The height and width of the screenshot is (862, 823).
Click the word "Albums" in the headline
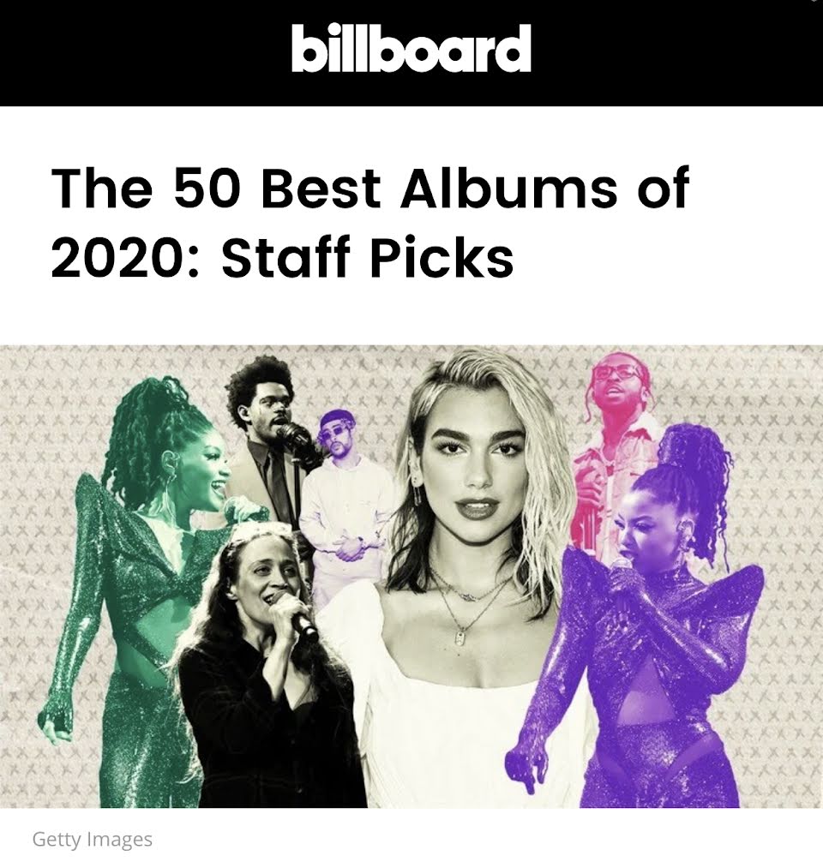click(x=509, y=188)
